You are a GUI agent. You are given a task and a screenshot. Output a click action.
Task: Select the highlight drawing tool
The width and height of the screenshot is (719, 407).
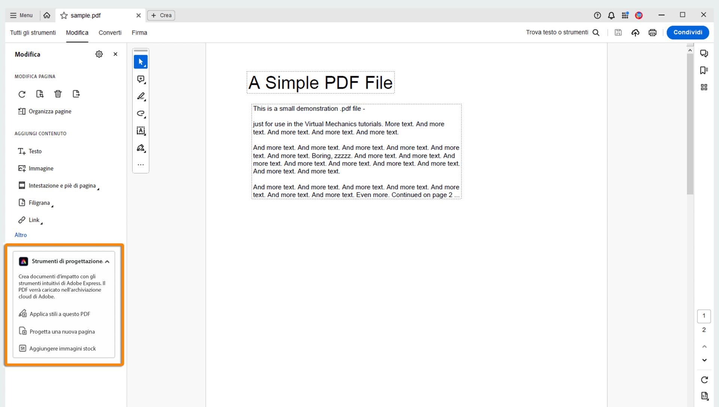(x=140, y=96)
